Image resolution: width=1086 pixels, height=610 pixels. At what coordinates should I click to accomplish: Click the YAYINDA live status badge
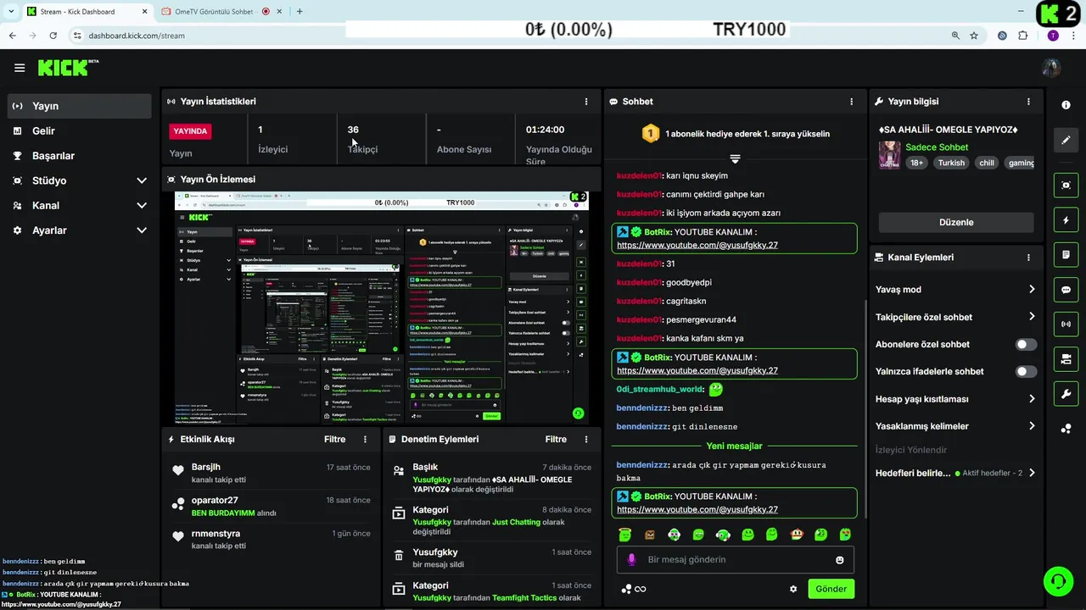click(190, 131)
